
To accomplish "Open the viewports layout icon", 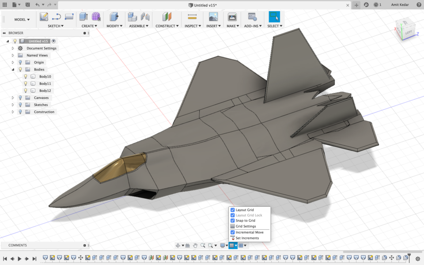I will [x=241, y=245].
